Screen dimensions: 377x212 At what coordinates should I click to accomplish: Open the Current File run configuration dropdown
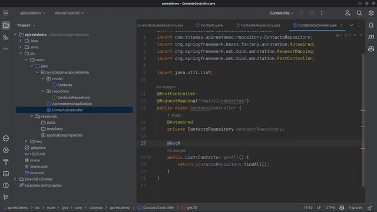(282, 13)
